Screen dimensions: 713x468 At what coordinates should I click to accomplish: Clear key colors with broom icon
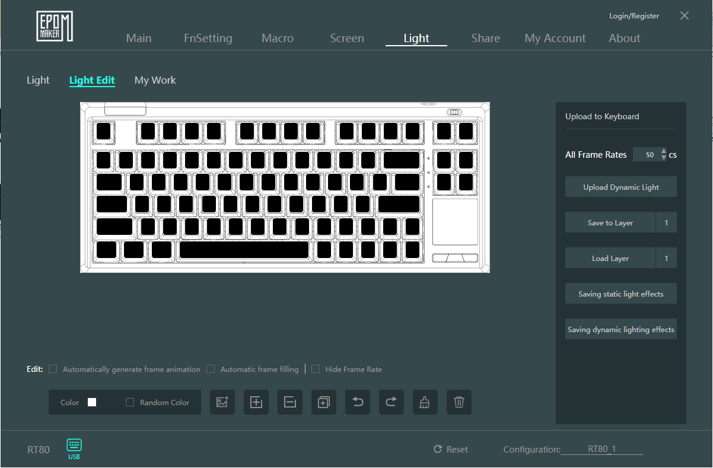pos(425,402)
